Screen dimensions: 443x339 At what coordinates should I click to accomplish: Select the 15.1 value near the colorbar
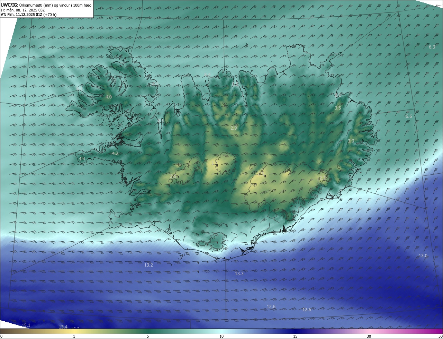26,325
